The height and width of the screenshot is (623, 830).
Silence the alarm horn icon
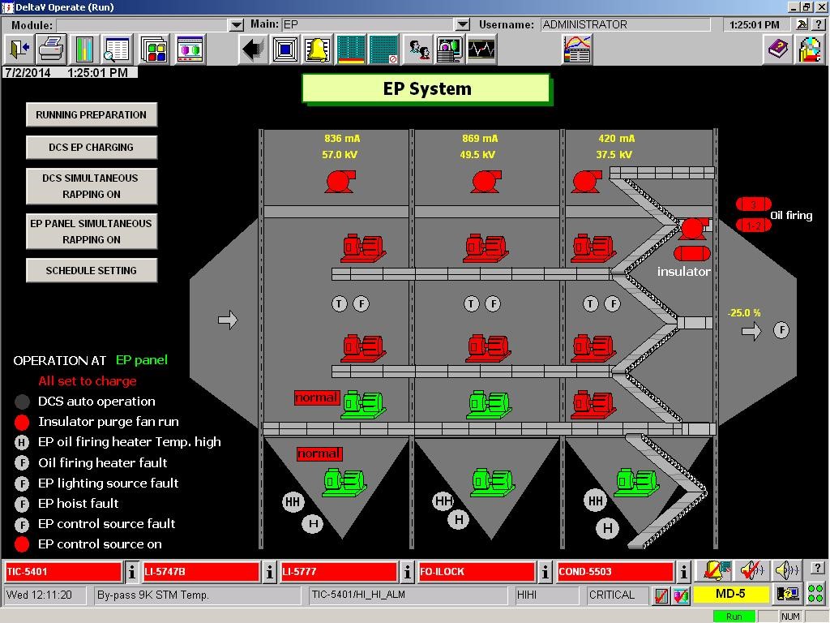point(751,571)
